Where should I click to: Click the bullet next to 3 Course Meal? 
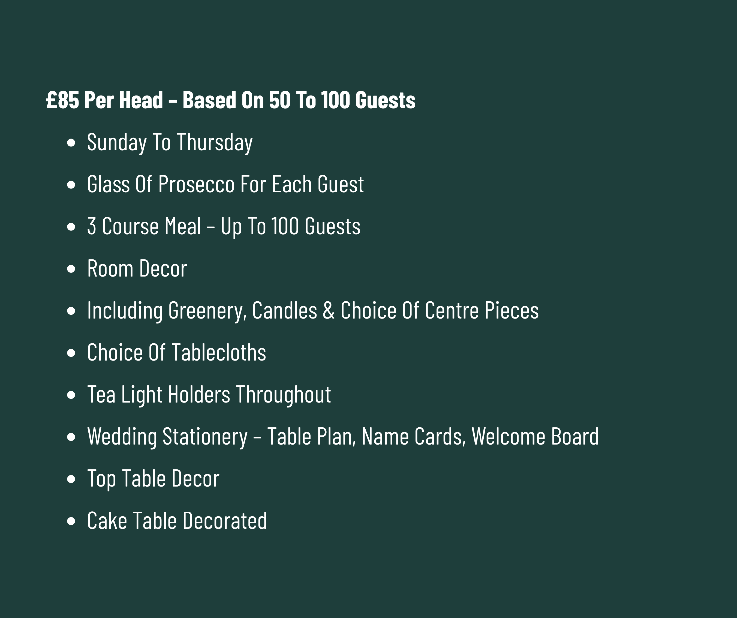pos(71,226)
